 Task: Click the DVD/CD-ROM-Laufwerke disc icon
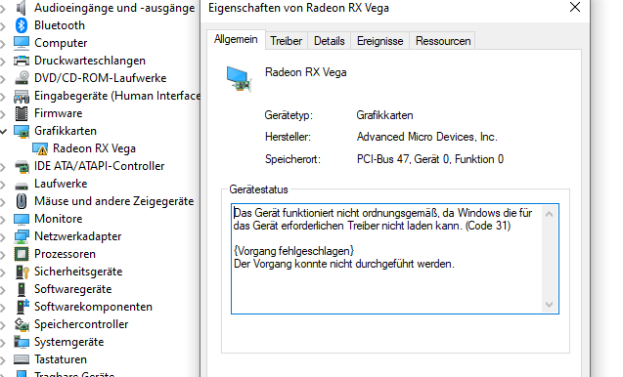click(22, 78)
